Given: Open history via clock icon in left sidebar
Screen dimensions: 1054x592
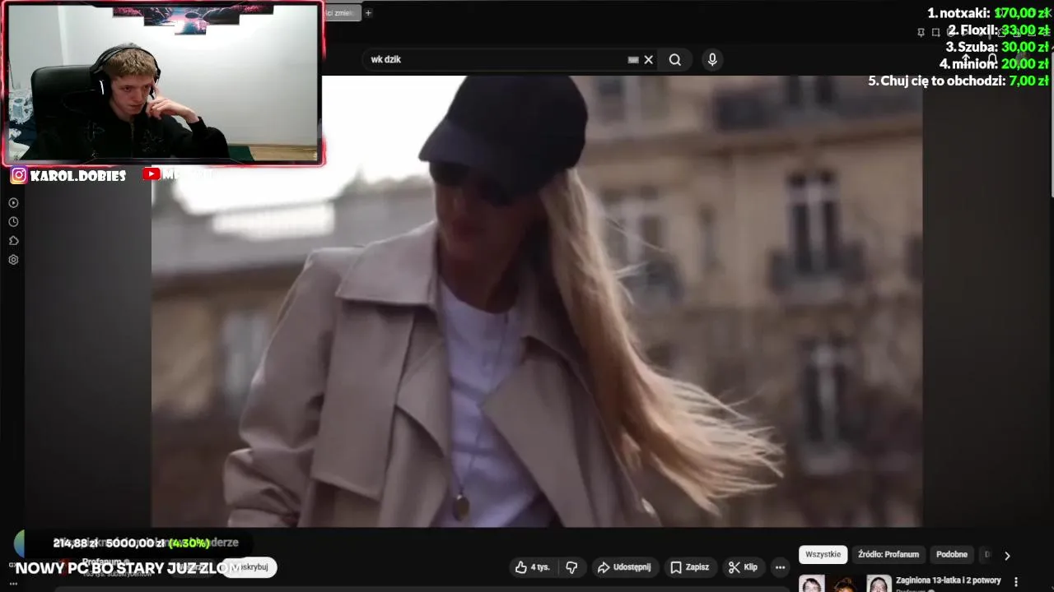Looking at the screenshot, I should (13, 222).
